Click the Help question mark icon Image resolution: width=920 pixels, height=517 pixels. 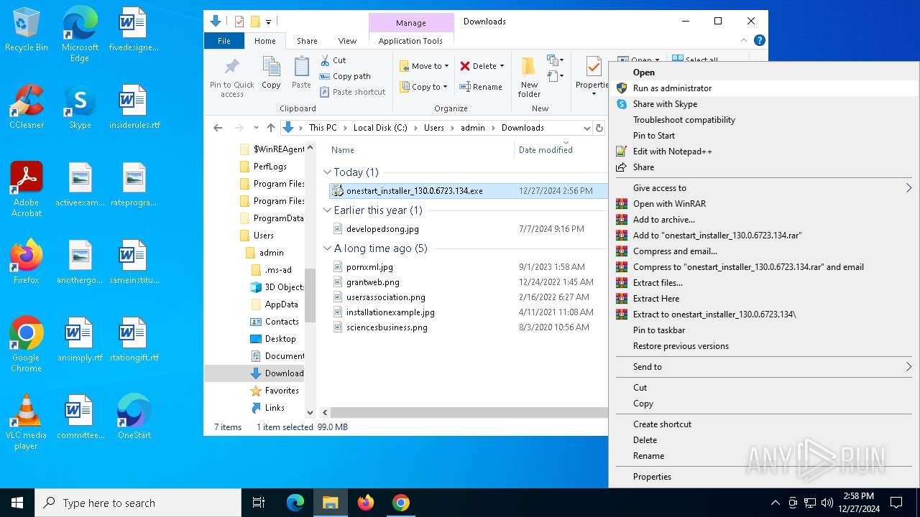click(x=759, y=41)
